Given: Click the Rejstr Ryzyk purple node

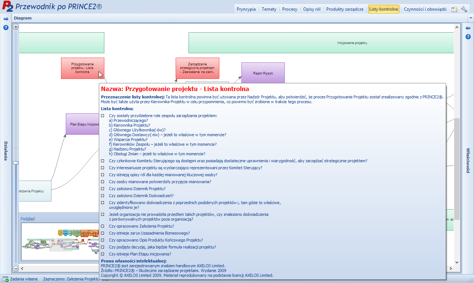Looking at the screenshot, I should click(263, 73).
